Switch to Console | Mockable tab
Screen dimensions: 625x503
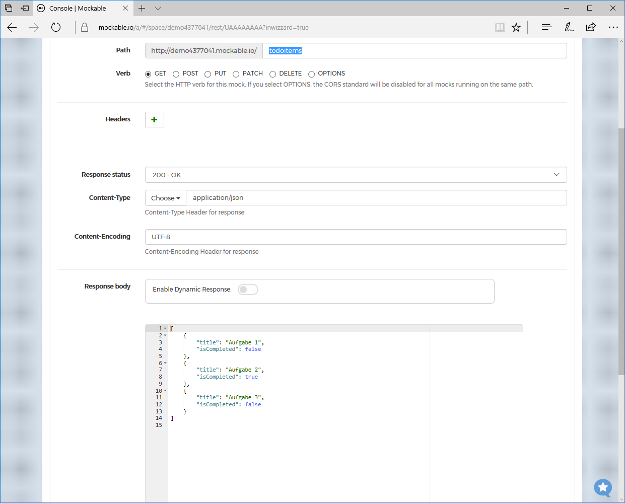pos(78,8)
